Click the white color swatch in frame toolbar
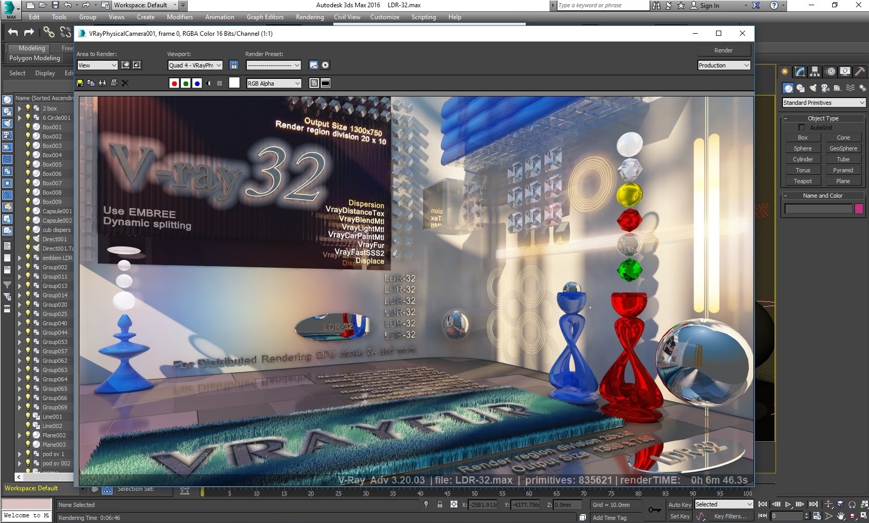 [234, 83]
